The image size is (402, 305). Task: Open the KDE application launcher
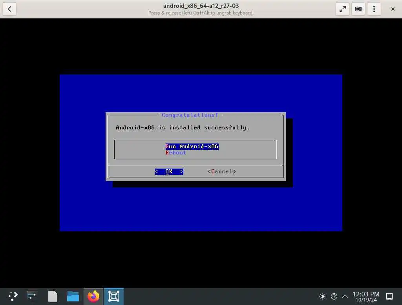click(13, 296)
